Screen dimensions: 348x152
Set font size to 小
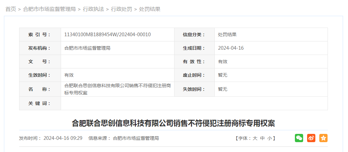(x=269, y=139)
